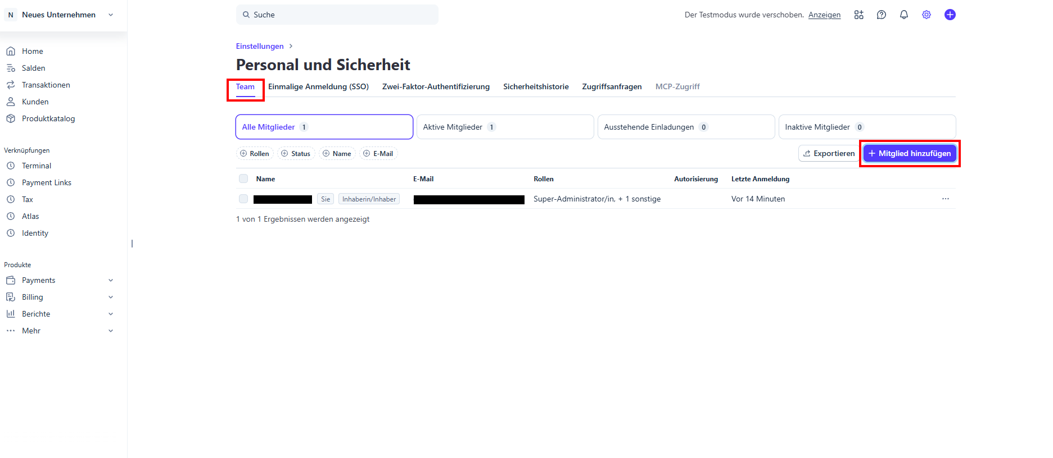Click the Anzeigen link

pos(824,15)
